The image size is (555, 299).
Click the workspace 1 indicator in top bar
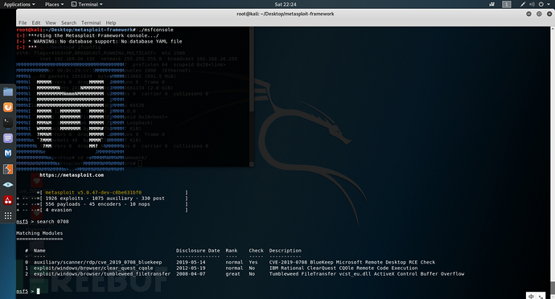(507, 4)
